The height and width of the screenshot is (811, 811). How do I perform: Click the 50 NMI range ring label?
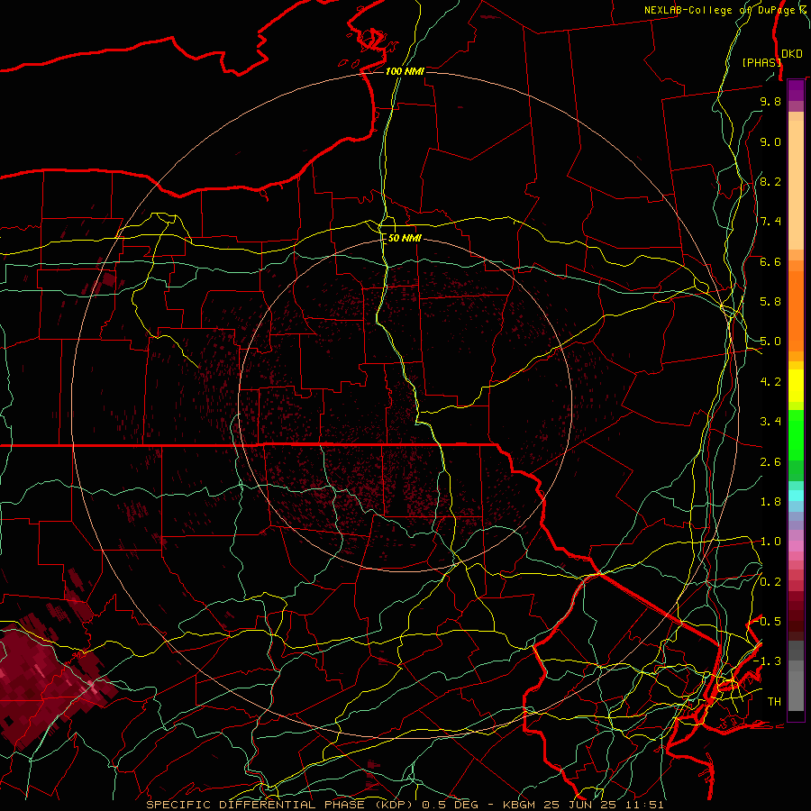(x=405, y=238)
